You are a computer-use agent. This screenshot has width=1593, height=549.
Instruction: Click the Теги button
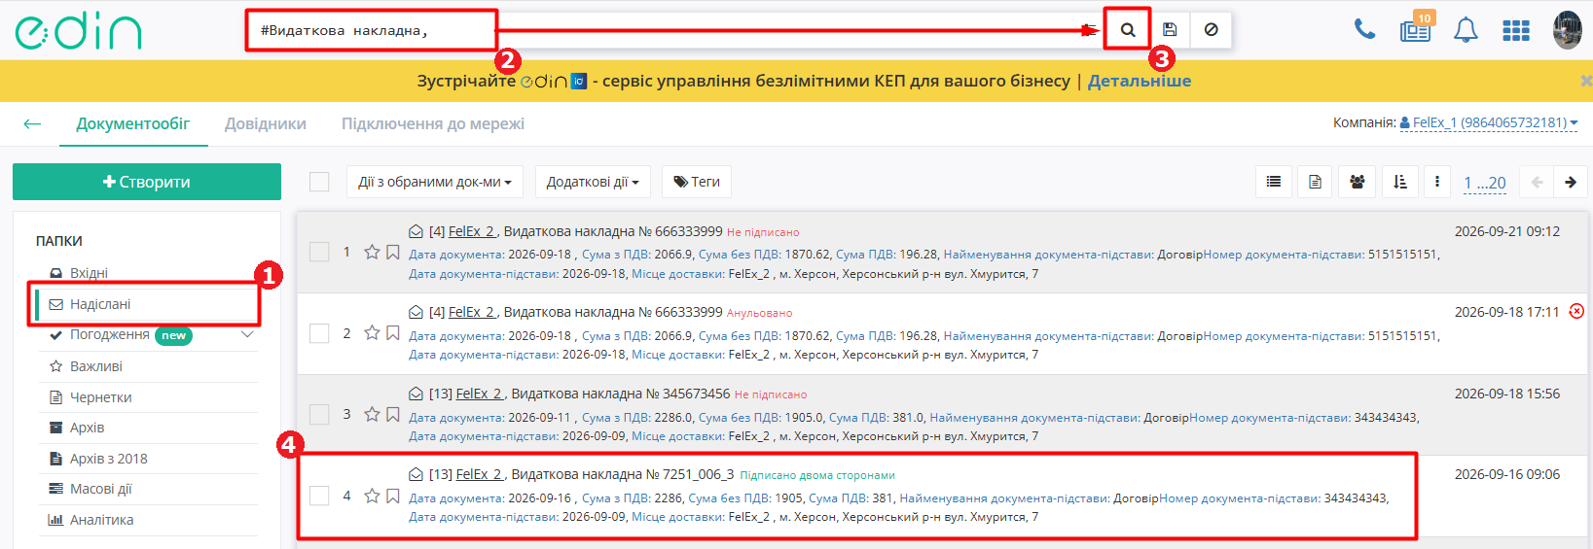[x=697, y=182]
